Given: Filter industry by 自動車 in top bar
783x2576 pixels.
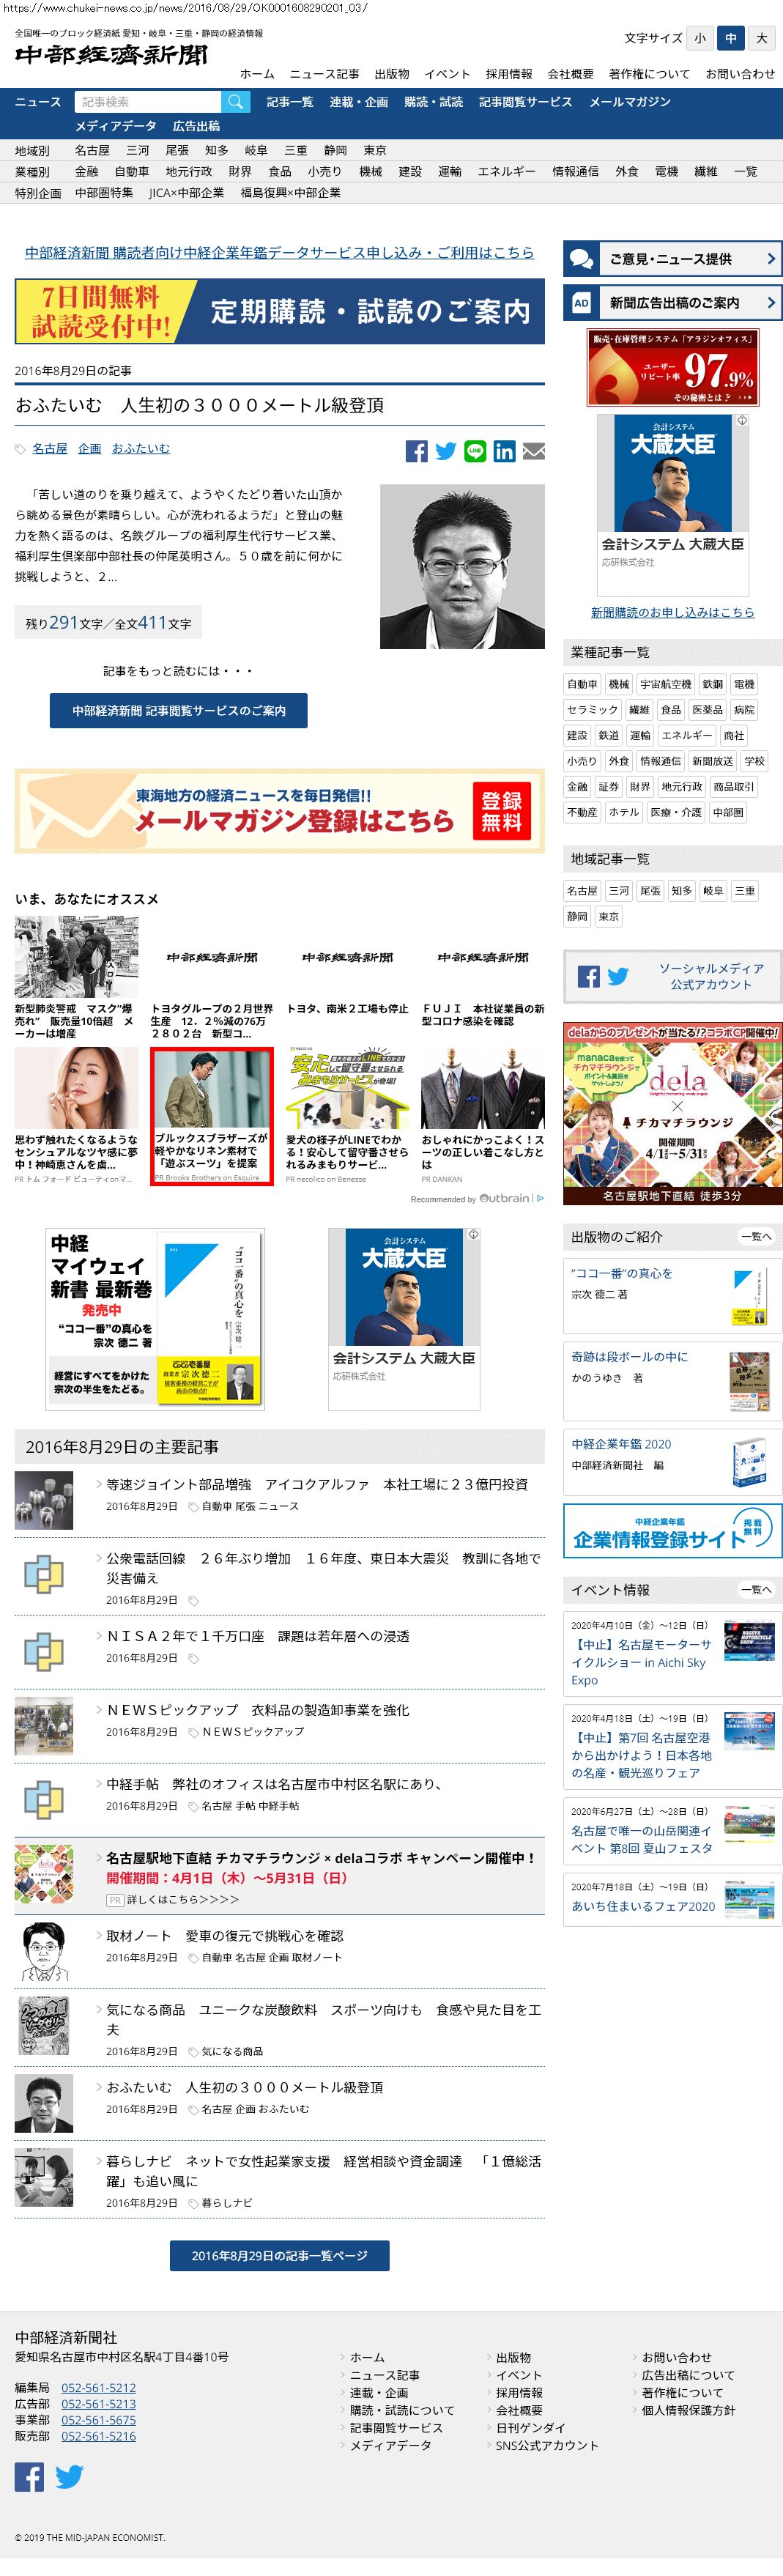Looking at the screenshot, I should pyautogui.click(x=132, y=172).
